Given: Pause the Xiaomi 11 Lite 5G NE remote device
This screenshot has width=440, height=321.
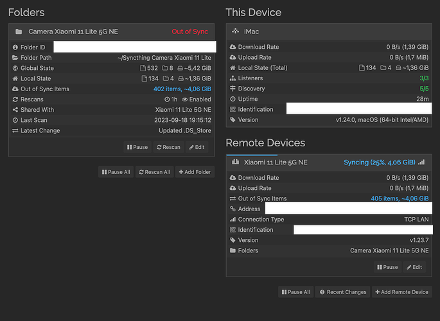Looking at the screenshot, I should 387,267.
